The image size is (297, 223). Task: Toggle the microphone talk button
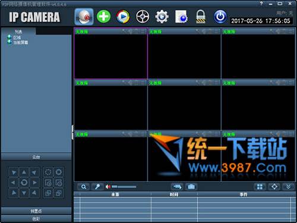[97, 187]
